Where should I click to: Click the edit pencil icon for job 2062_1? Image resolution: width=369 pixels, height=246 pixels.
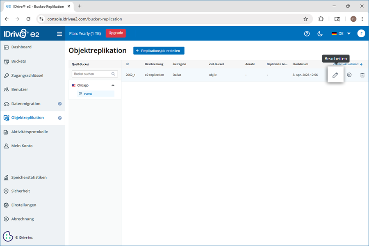(335, 75)
